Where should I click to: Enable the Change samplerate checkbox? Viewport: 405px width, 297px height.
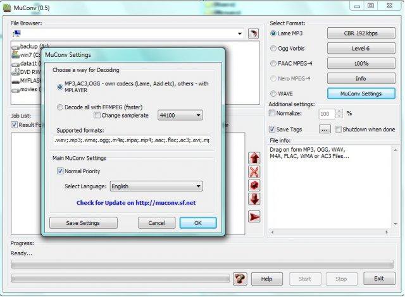coord(97,115)
